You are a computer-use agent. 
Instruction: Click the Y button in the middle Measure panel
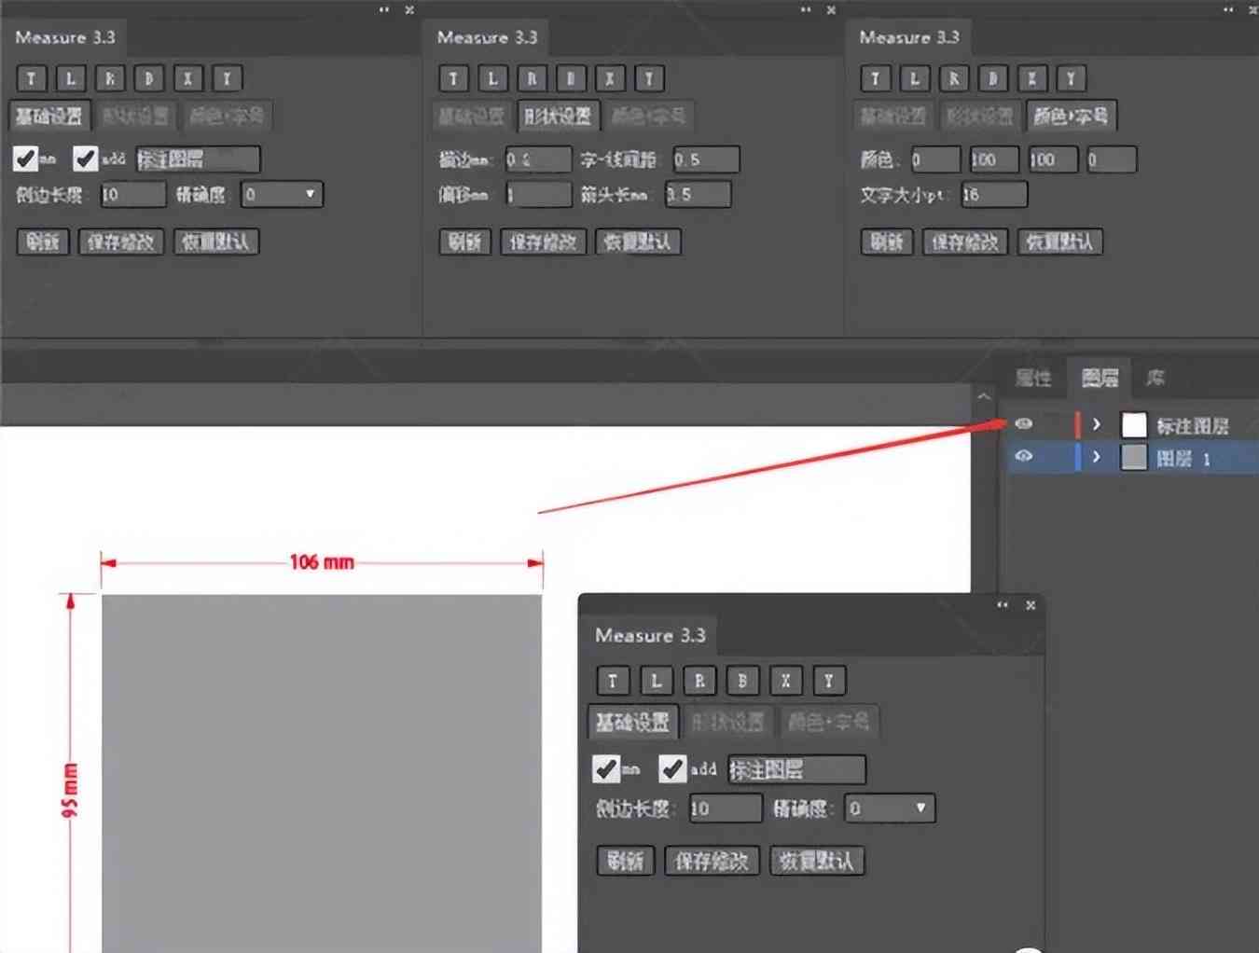(649, 78)
